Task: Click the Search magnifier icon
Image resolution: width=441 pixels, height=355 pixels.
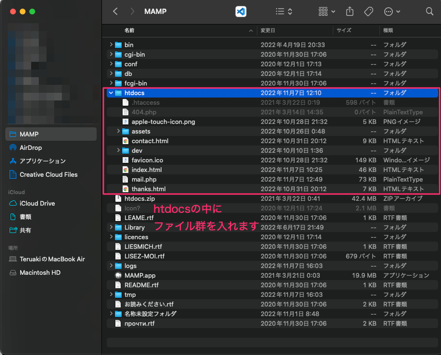Action: tap(429, 12)
